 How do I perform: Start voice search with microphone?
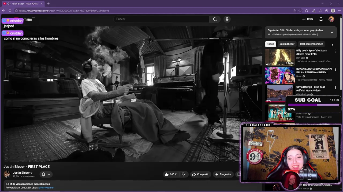227,19
